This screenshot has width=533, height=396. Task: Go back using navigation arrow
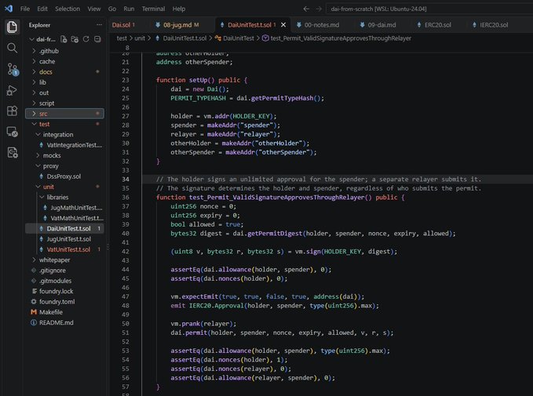(x=306, y=9)
